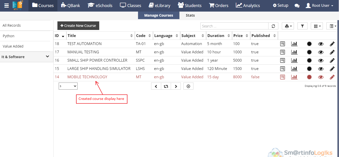Sort by Published column header

[x=264, y=36]
